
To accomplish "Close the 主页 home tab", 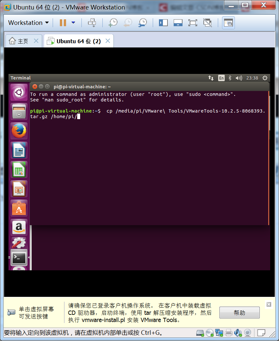I will [36, 41].
